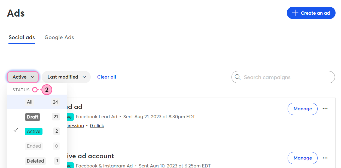Collapse the Active status dropdown
Image resolution: width=341 pixels, height=168 pixels.
(x=23, y=77)
